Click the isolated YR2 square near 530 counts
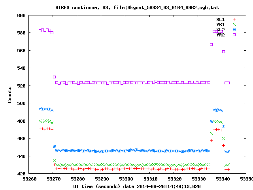 click(x=55, y=77)
